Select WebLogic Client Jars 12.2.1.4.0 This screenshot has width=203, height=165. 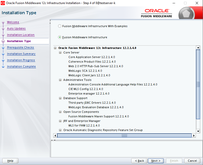coord(89,75)
